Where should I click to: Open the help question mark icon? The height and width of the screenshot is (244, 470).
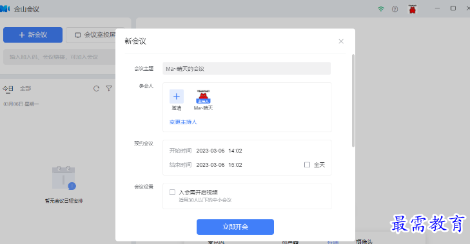[395, 9]
